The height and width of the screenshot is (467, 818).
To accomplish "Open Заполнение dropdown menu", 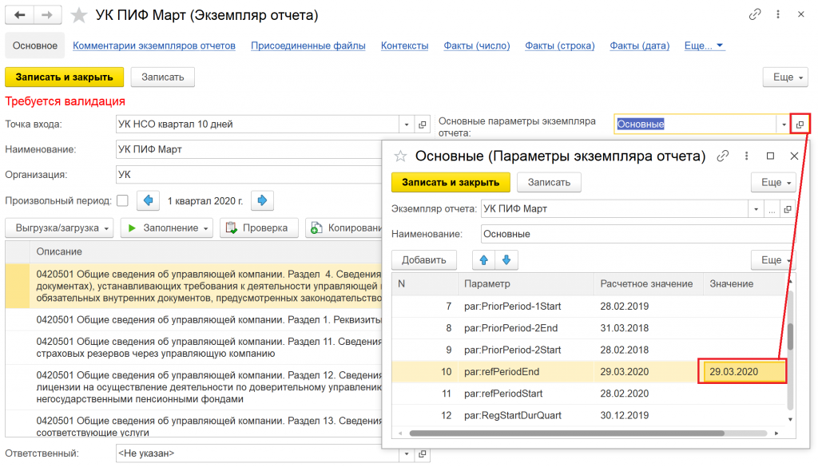I will (167, 228).
